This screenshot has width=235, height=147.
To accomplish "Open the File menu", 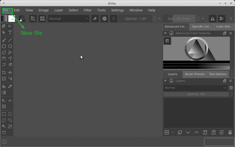I will coord(6,10).
